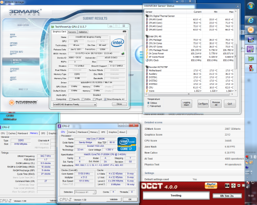This screenshot has height=205, width=257.
Task: Open the Mainboard tab in front CPU-Z
Action: point(82,132)
